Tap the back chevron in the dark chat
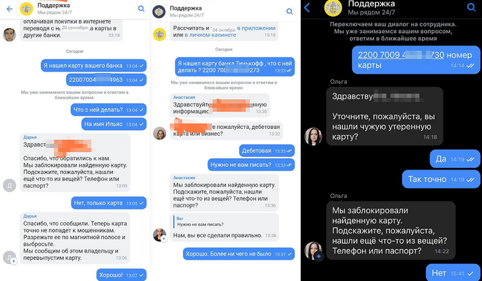The width and height of the screenshot is (482, 281). tap(307, 8)
